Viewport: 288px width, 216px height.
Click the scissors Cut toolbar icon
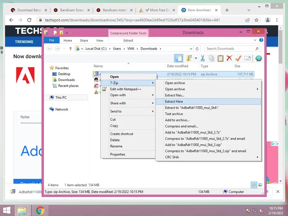pos(202,58)
